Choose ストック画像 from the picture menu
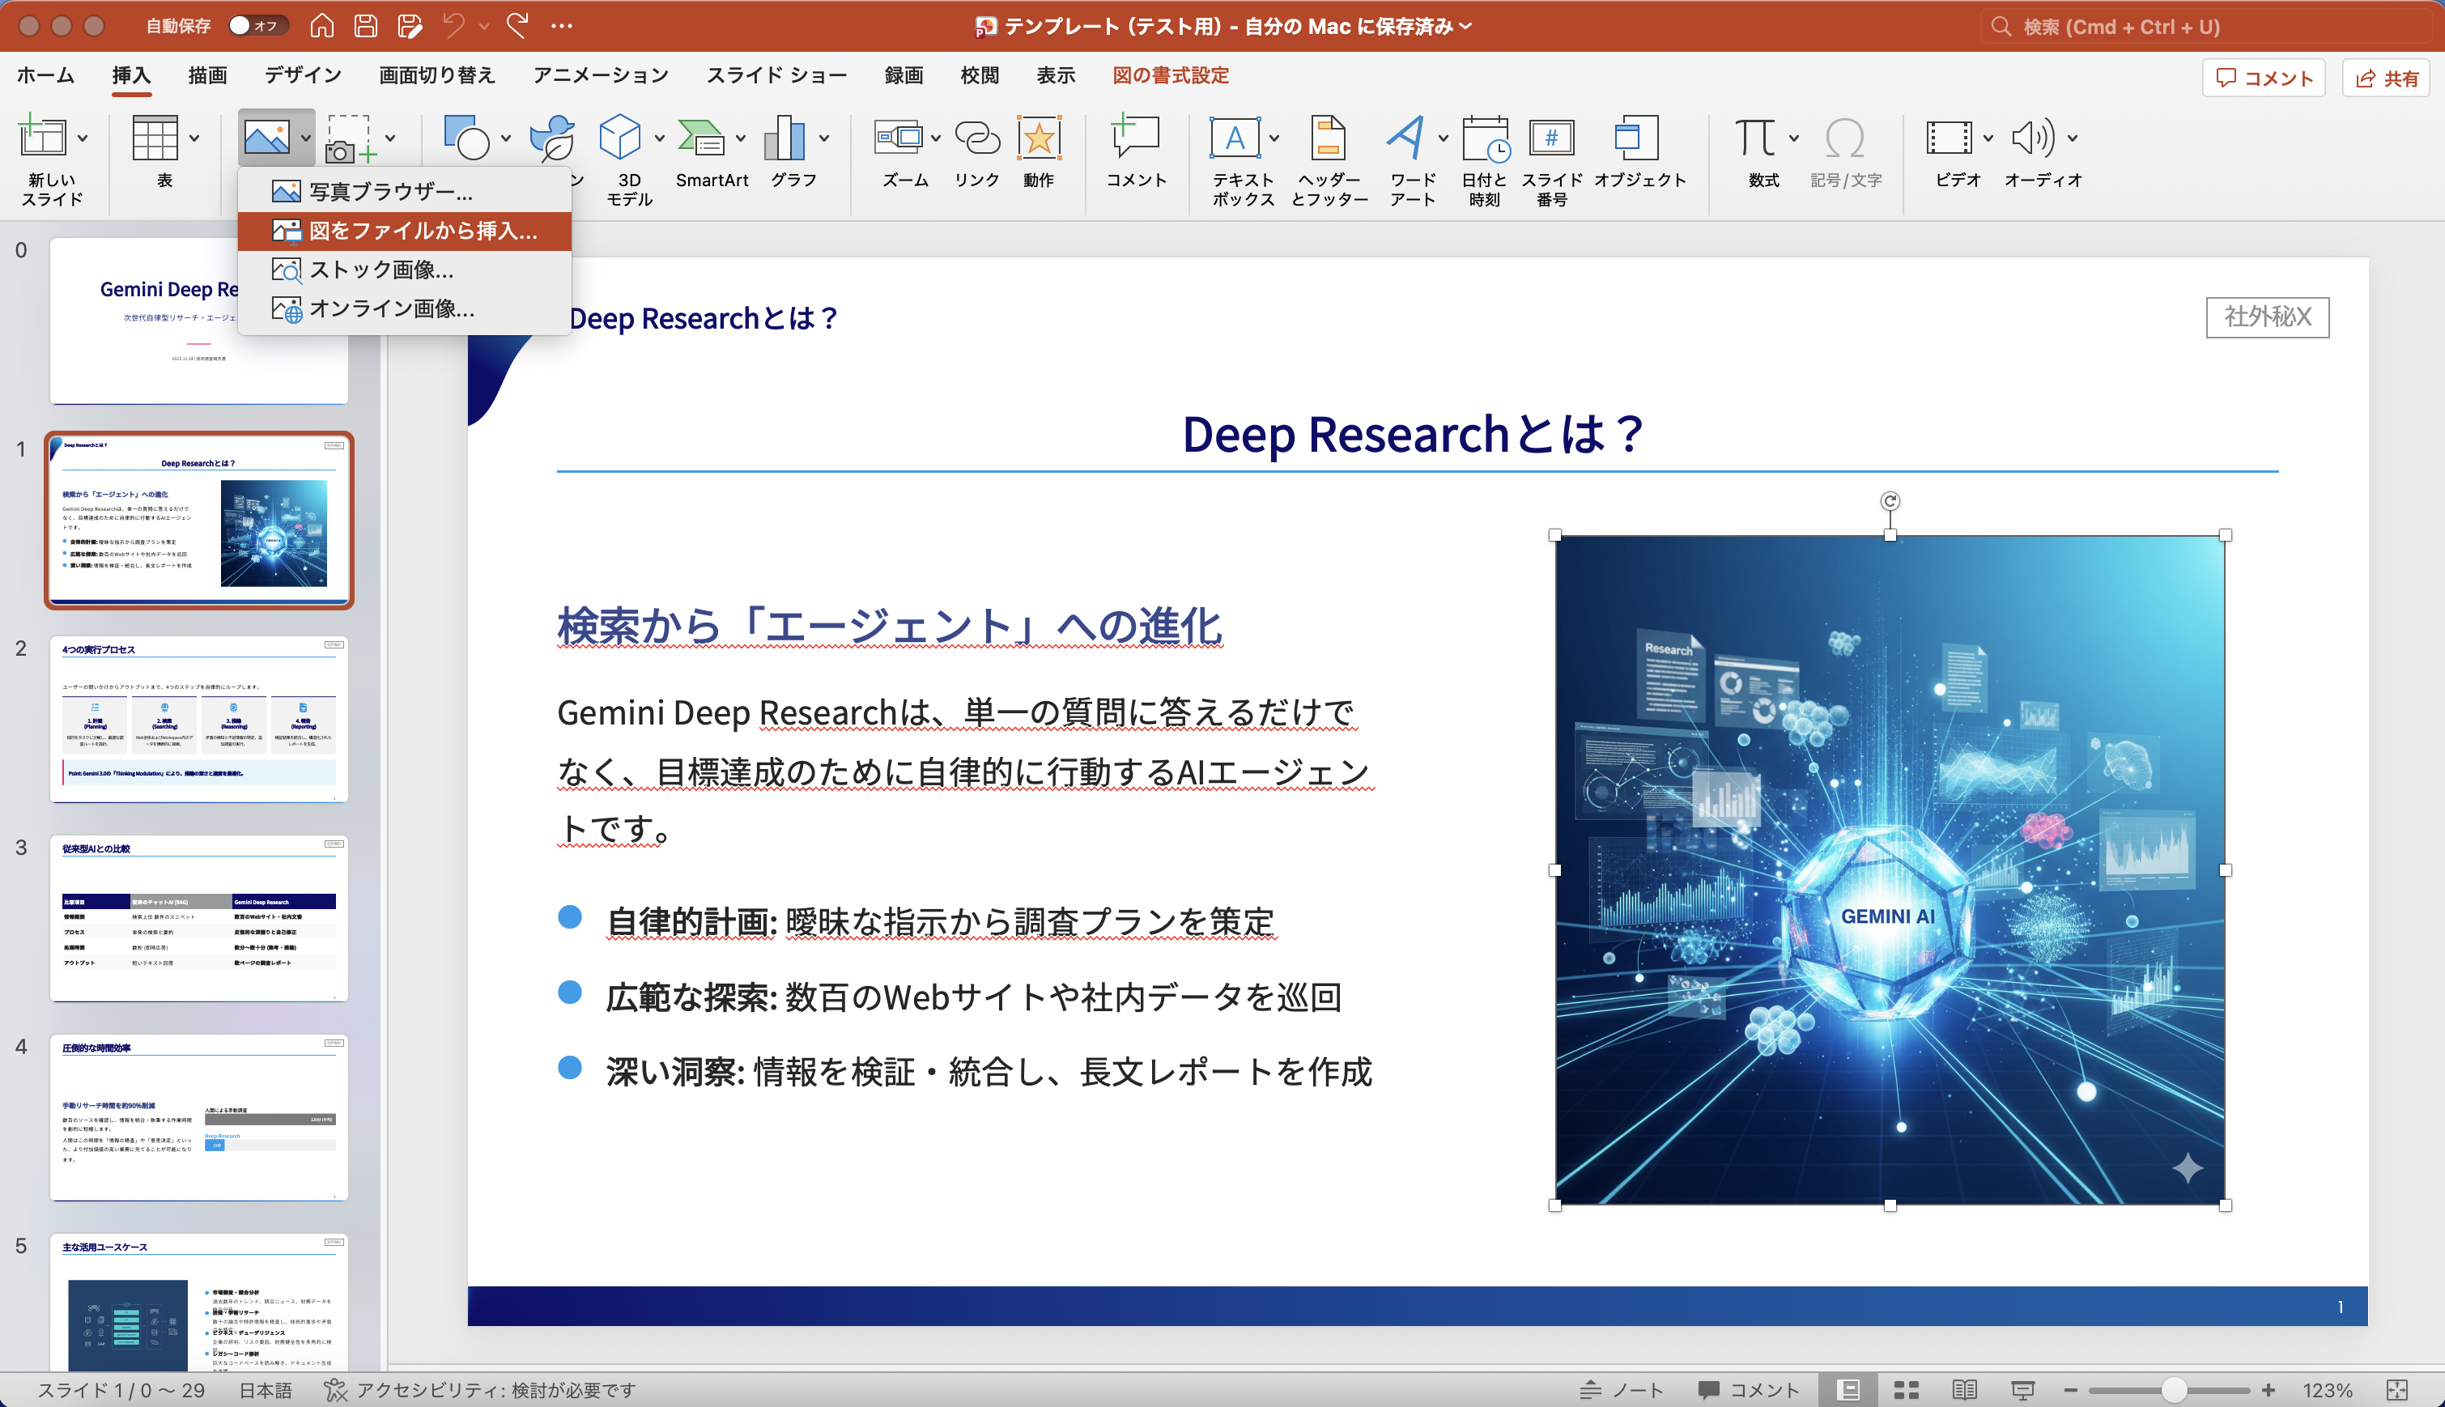The image size is (2445, 1407). [382, 270]
